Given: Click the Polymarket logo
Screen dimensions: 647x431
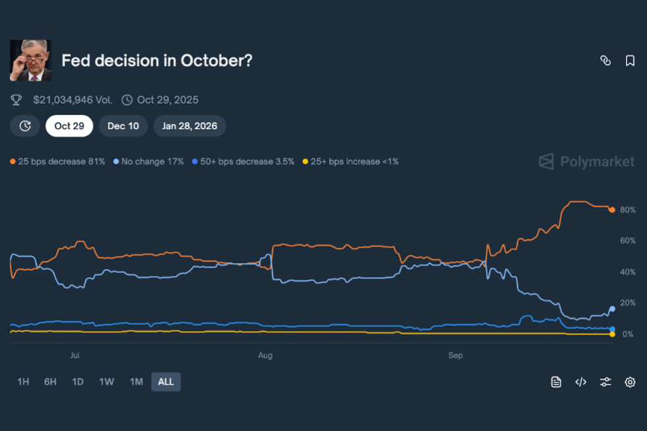Looking at the screenshot, I should tap(586, 161).
